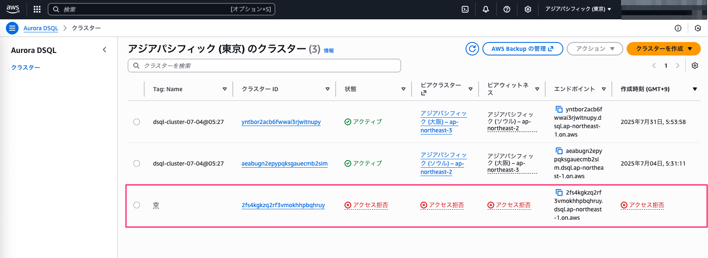Toggle the hamburger navigation menu

12,28
